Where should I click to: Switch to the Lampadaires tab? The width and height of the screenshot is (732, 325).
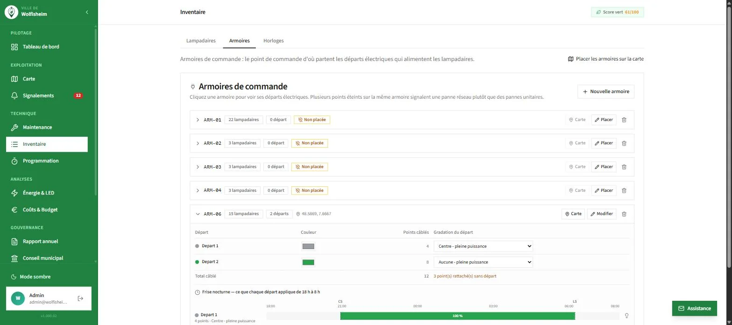point(201,41)
